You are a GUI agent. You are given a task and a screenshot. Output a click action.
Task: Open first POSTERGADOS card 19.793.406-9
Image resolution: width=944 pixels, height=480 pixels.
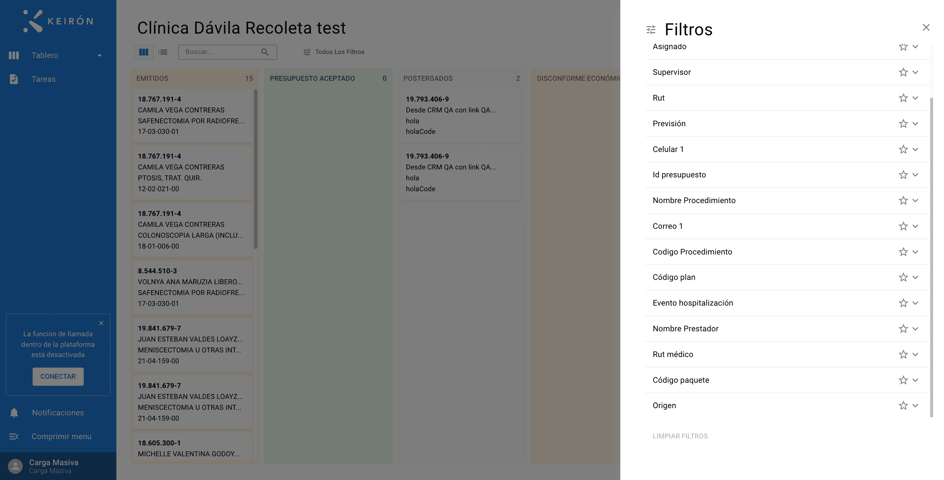[460, 115]
